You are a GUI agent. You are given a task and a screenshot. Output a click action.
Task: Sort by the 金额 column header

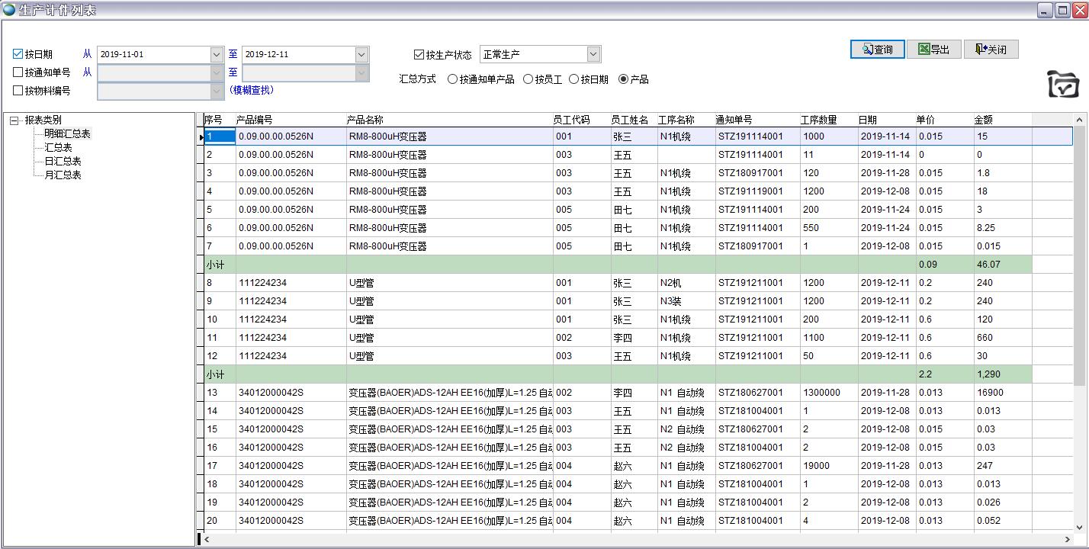(x=983, y=120)
